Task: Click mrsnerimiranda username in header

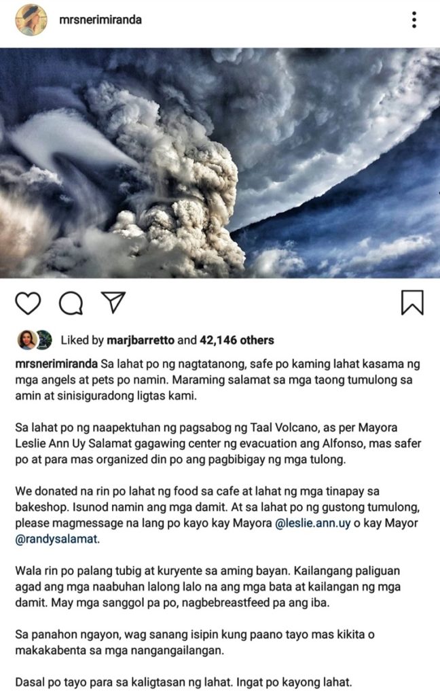Action: (100, 20)
